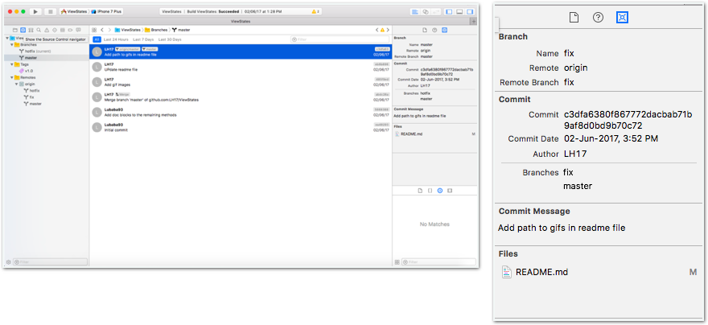Open the Debug navigator icon
Viewport: 708px width, 325px height.
click(62, 30)
